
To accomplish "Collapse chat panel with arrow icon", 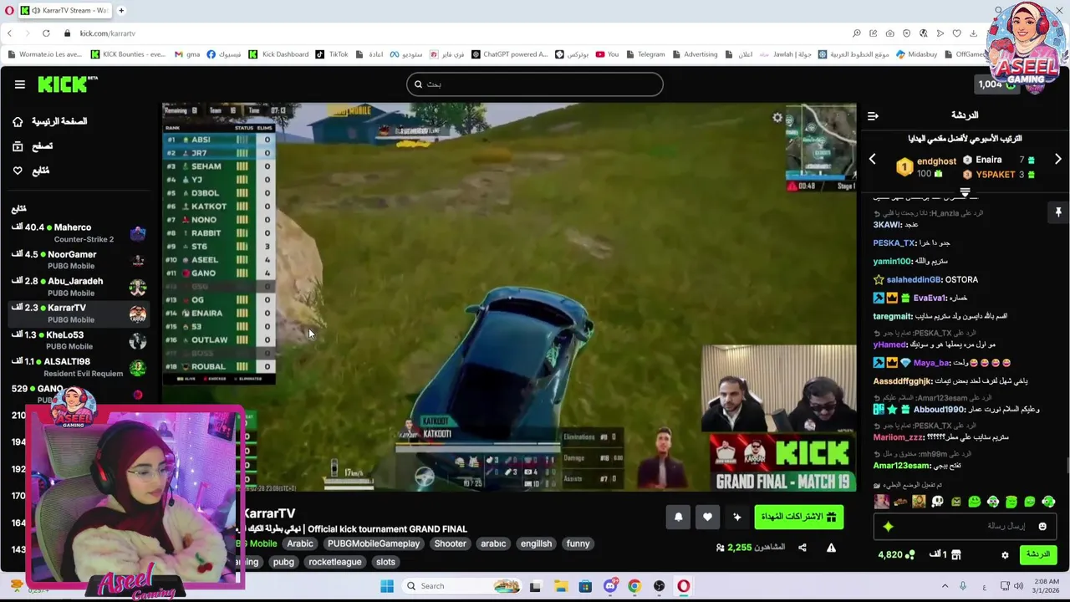I will tap(873, 116).
